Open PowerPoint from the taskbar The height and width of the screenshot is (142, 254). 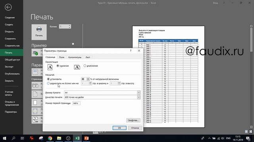[87, 138]
